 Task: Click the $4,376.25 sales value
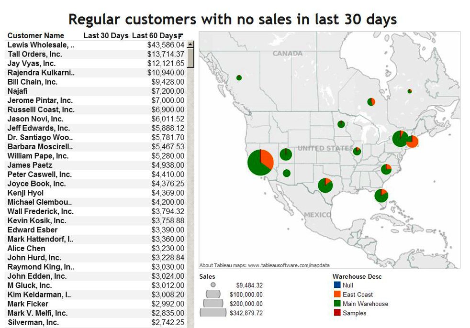tap(168, 184)
